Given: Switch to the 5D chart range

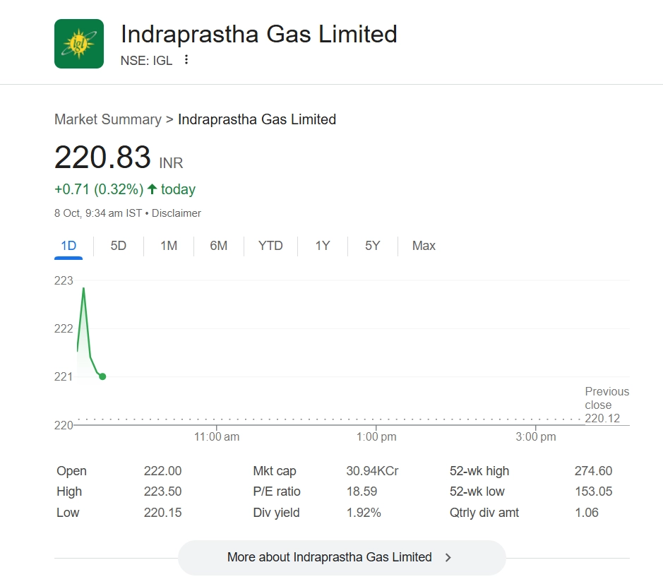Looking at the screenshot, I should (x=119, y=246).
